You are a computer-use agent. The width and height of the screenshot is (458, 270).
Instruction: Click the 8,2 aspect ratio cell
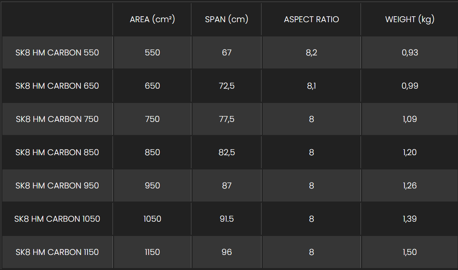tap(311, 53)
